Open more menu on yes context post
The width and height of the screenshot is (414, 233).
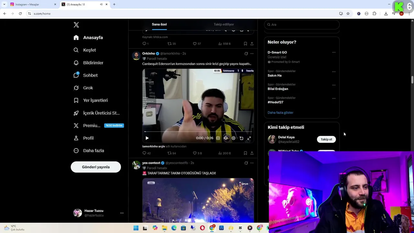[252, 163]
